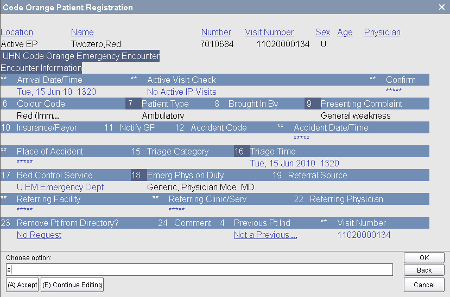Click the UHN Code Orange Emergency Encounter heading

(x=80, y=56)
